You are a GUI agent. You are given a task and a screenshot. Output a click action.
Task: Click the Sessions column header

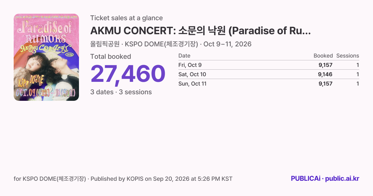pyautogui.click(x=348, y=56)
